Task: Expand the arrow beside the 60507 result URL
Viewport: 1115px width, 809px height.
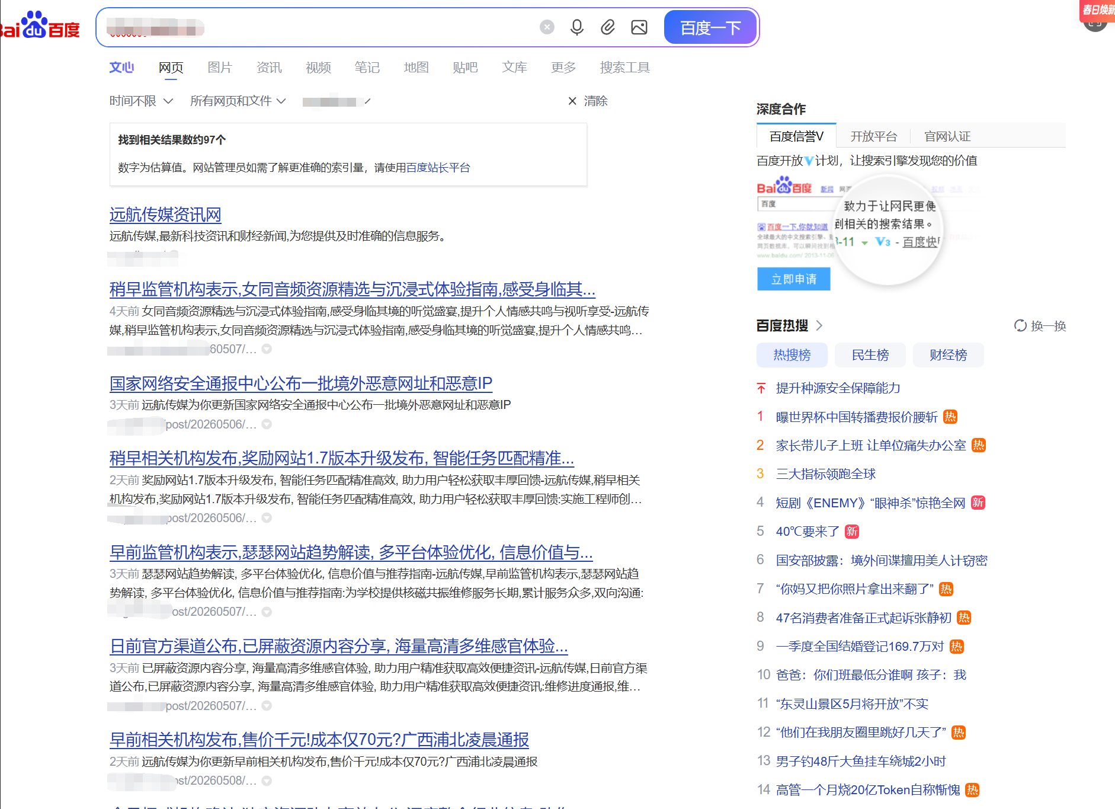Action: (267, 349)
